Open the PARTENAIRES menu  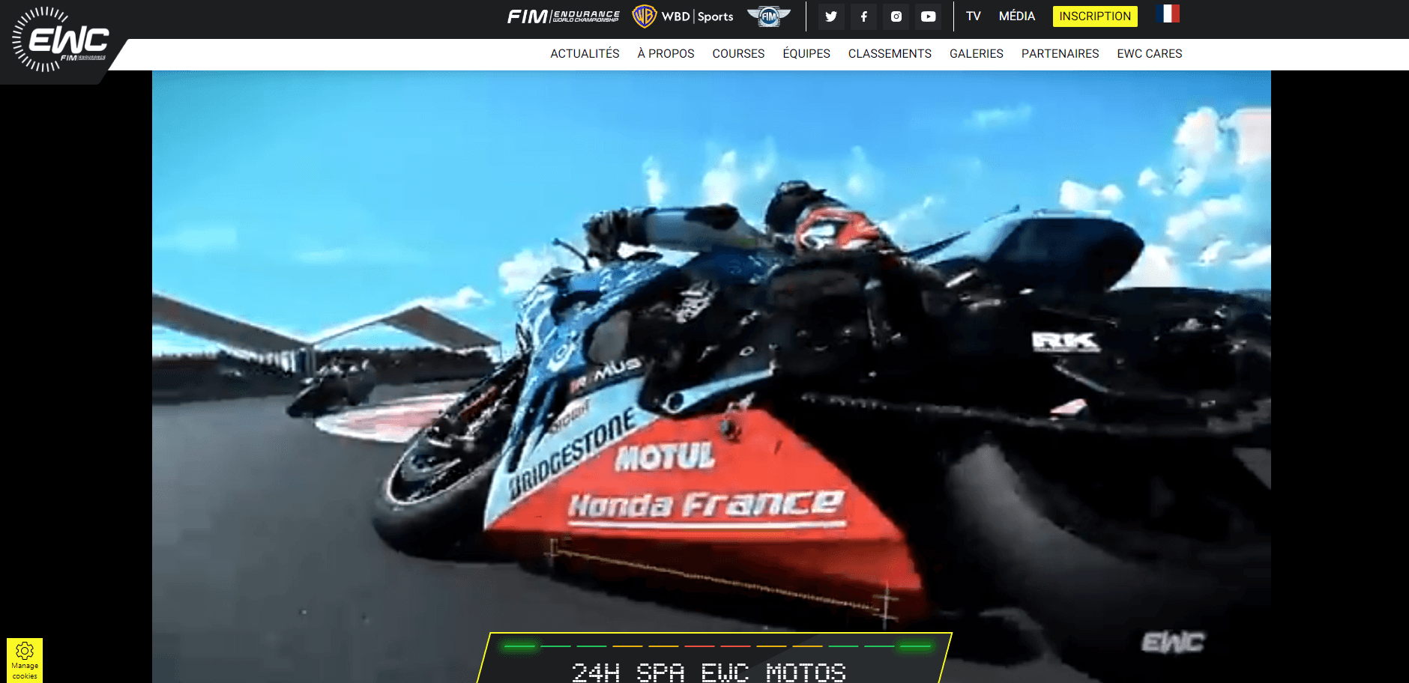[1060, 54]
